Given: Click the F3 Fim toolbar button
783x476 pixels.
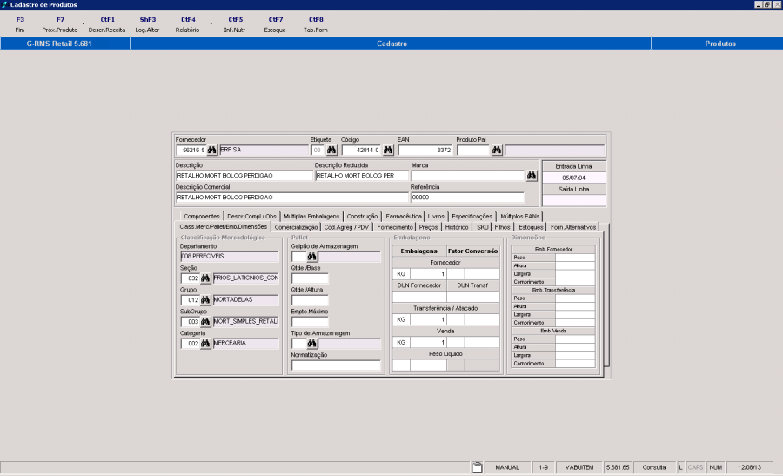Looking at the screenshot, I should coord(20,24).
